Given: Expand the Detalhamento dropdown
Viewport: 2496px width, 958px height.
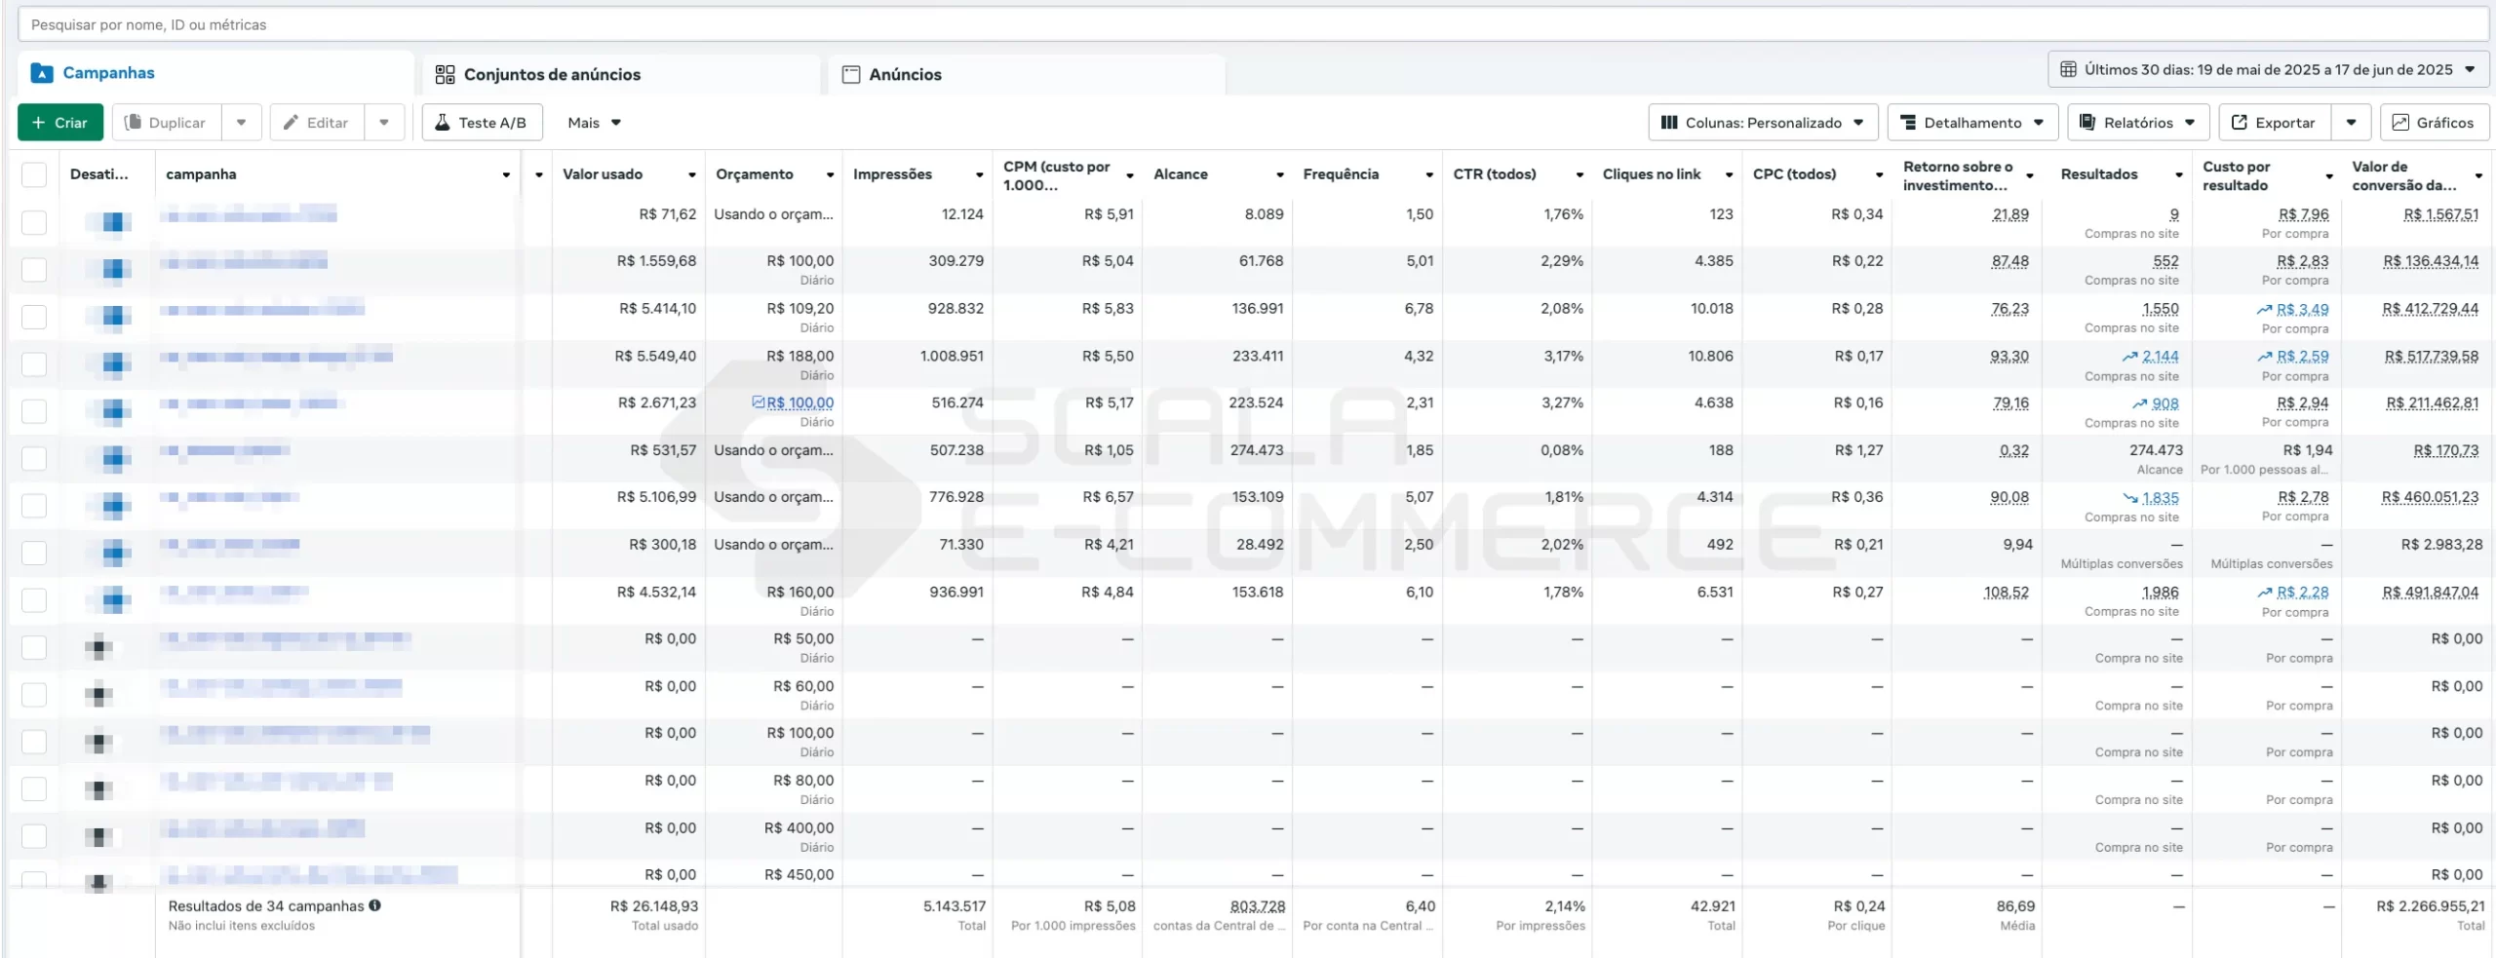Looking at the screenshot, I should pyautogui.click(x=1971, y=123).
